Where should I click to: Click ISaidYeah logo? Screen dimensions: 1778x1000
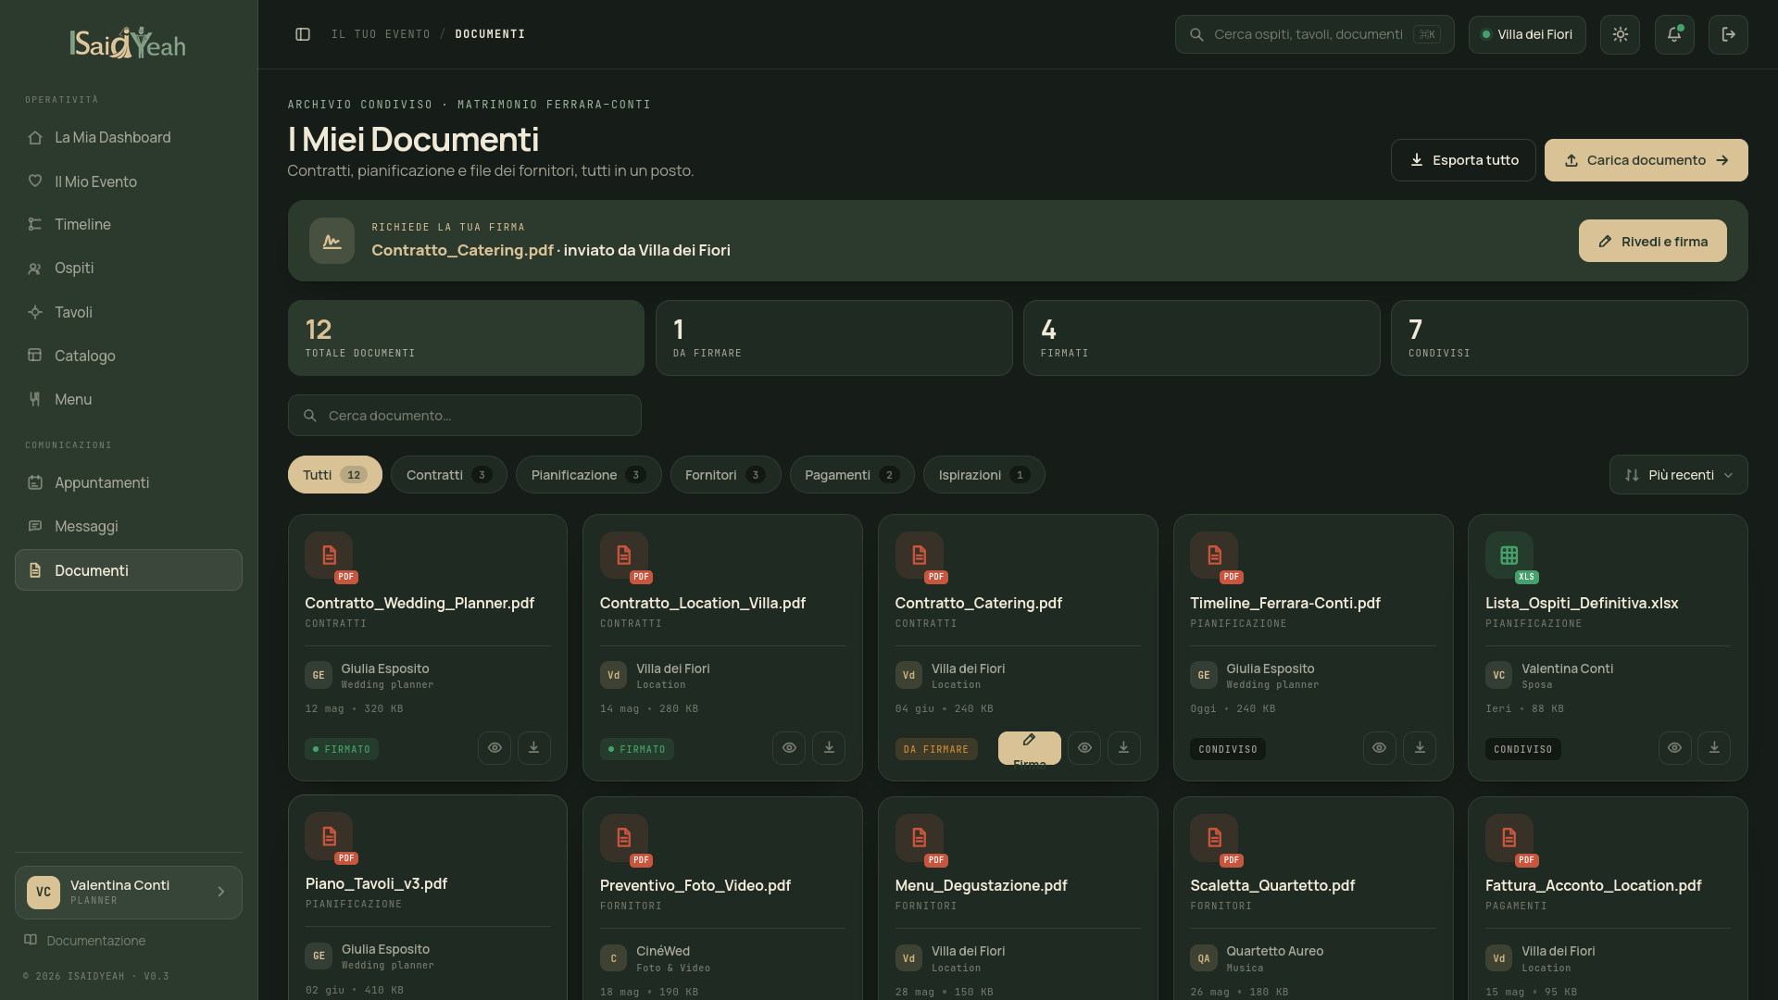click(x=128, y=43)
